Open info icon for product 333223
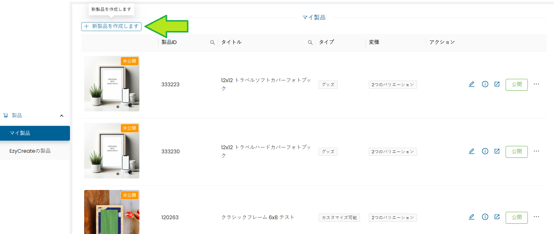The width and height of the screenshot is (554, 234). tap(485, 84)
